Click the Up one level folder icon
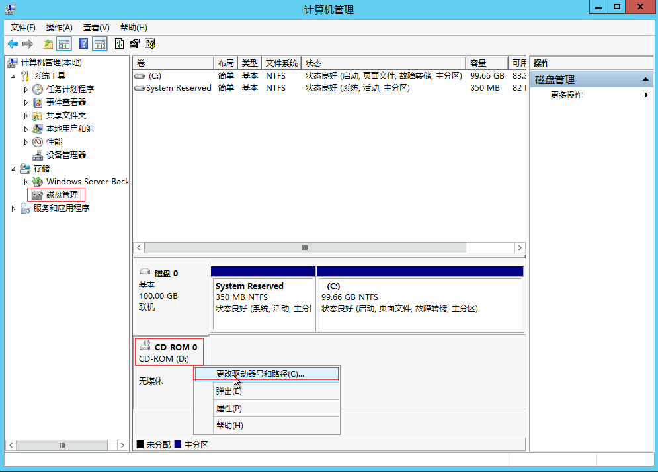658x472 pixels. coord(48,44)
